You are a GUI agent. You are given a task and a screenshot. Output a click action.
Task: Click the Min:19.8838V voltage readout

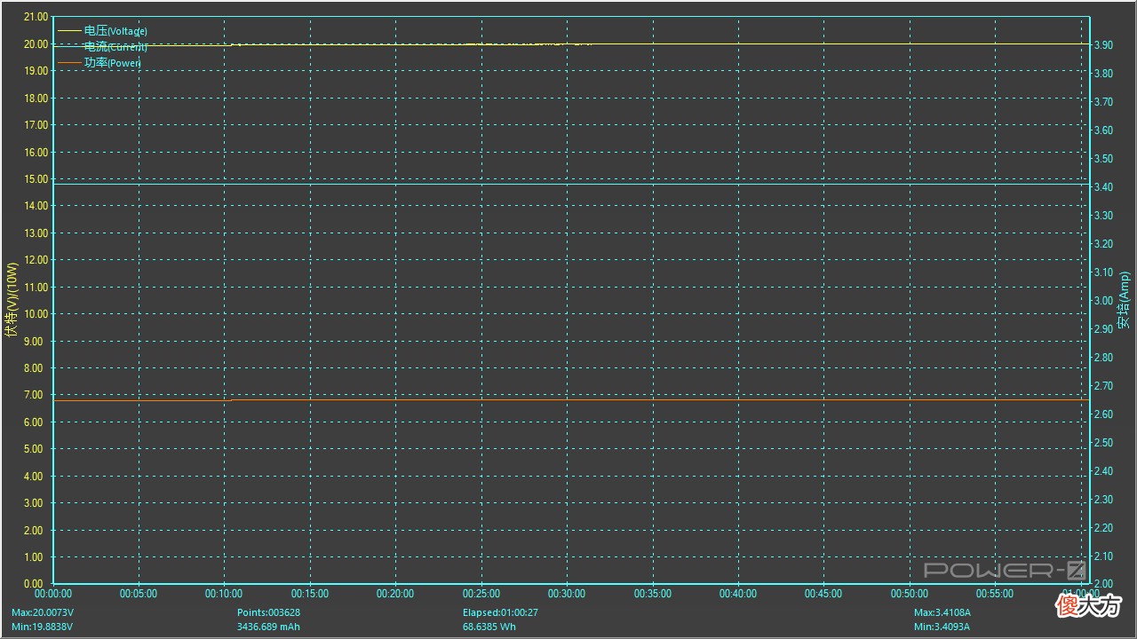tap(43, 627)
